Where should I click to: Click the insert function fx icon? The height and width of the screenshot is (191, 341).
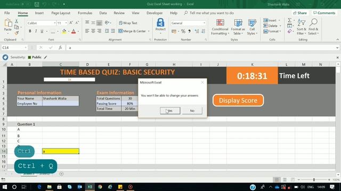60,48
